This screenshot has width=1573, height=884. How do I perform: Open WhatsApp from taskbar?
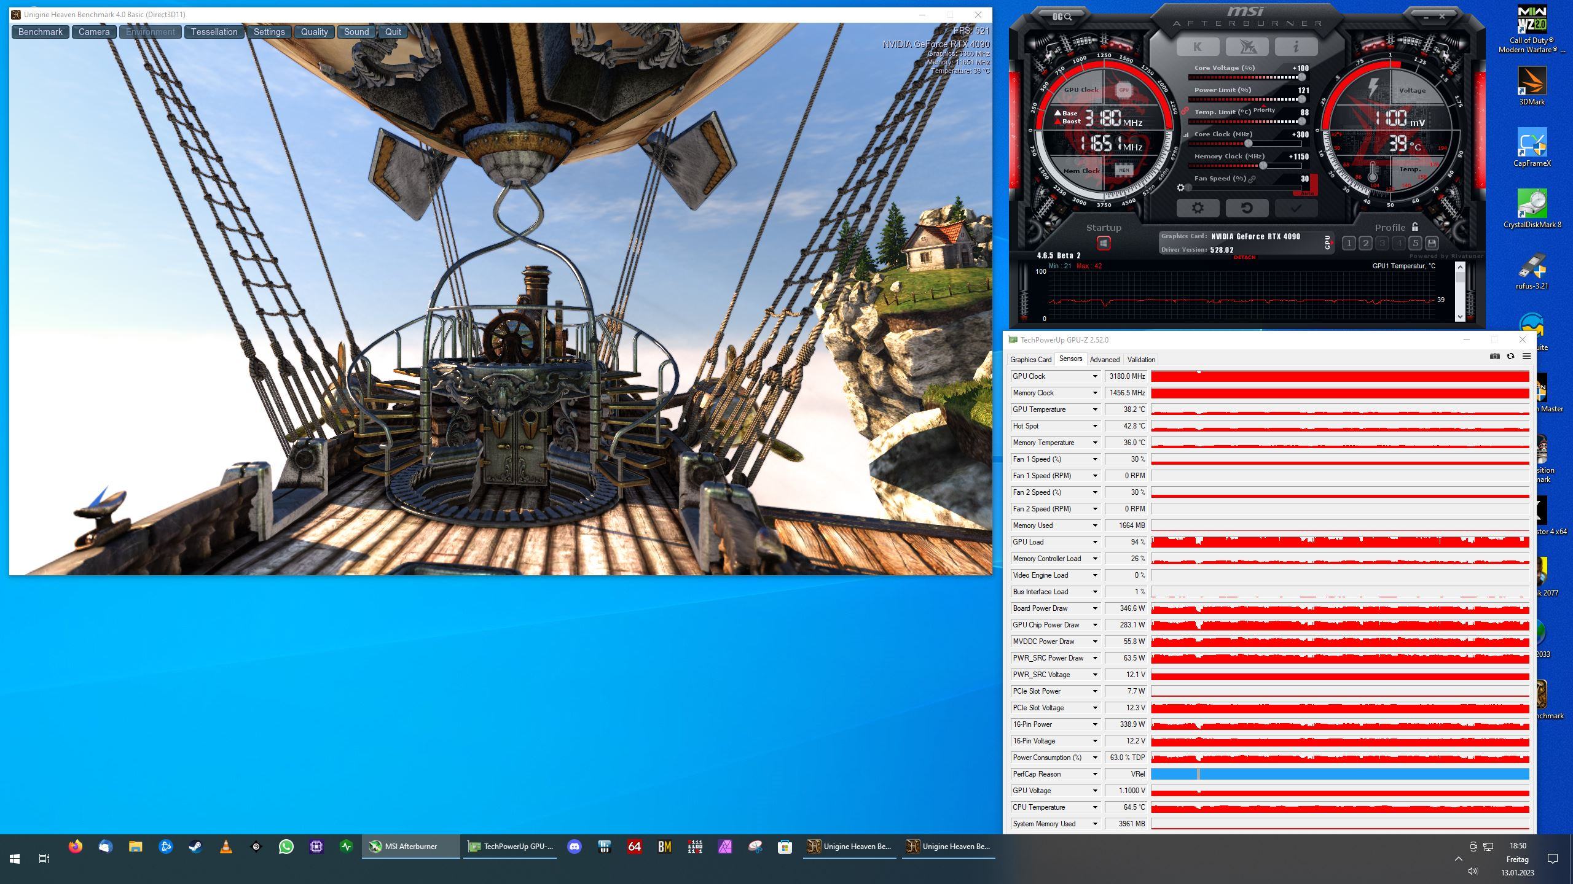tap(286, 847)
